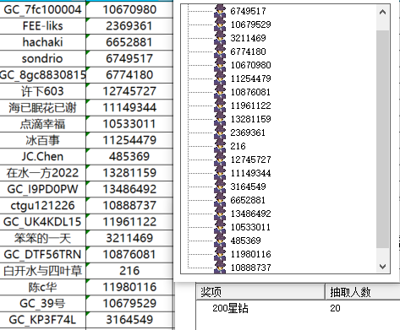Viewport: 400px width, 330px height.
Task: Click the user icon beside 11254479 in list
Action: pyautogui.click(x=220, y=78)
